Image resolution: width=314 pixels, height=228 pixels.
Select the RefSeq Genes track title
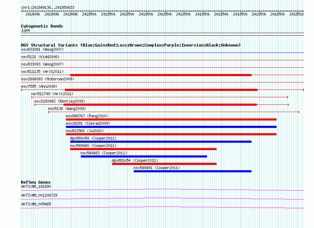coord(36,182)
